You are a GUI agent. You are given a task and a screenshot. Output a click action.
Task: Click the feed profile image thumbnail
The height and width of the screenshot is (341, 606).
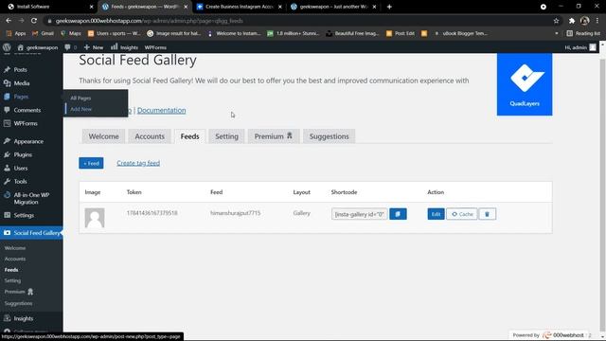point(95,218)
